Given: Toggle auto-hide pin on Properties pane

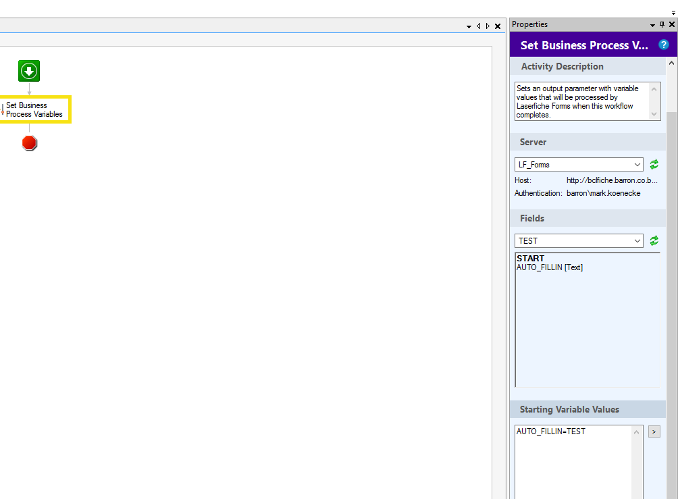Looking at the screenshot, I should (662, 25).
